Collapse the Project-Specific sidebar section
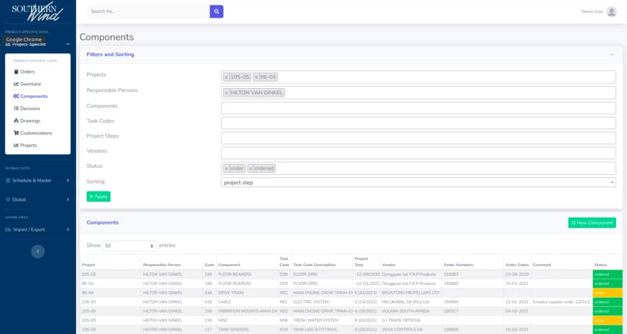 click(x=37, y=44)
